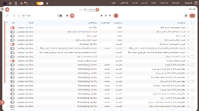Click the copy pages icon in top bar
Viewport: 199px width, 111px height.
click(21, 3)
